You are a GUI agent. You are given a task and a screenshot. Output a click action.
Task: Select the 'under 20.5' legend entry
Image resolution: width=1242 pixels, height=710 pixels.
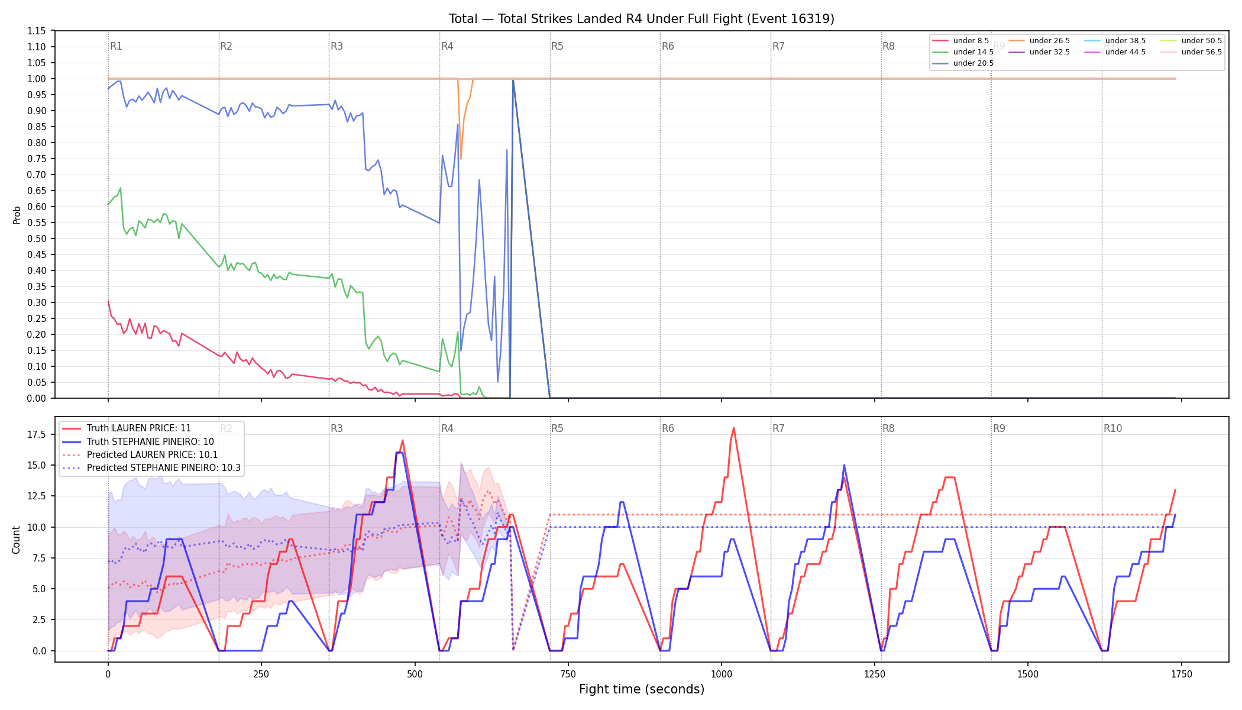pos(963,63)
